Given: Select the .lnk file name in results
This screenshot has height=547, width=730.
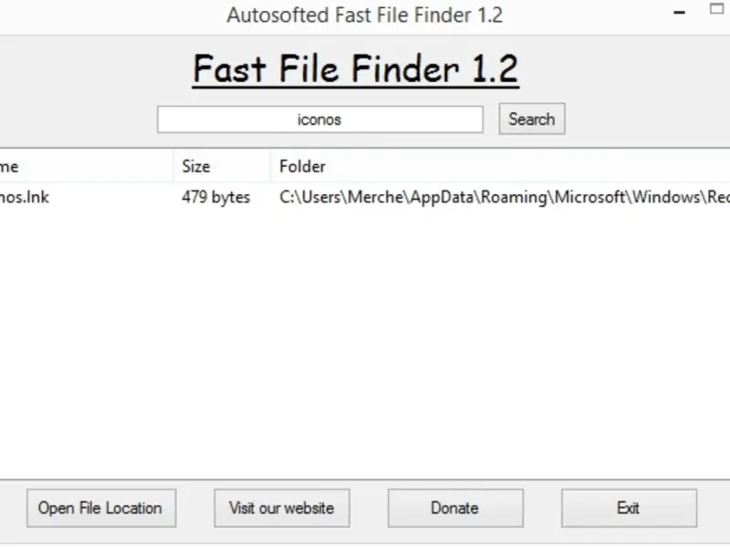Looking at the screenshot, I should [24, 197].
